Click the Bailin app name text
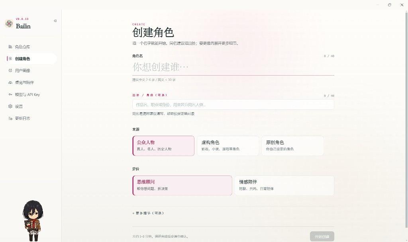Viewport: 408px width, 242px height. [x=23, y=26]
